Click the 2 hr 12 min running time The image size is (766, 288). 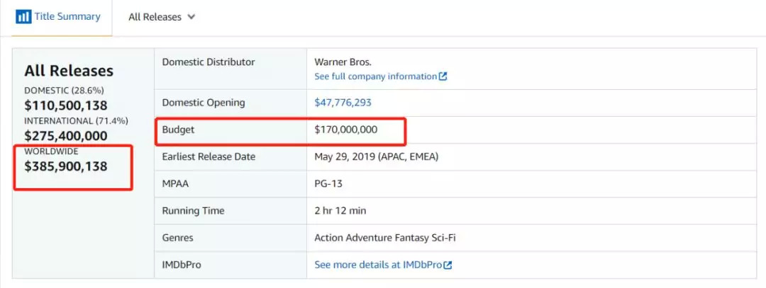(x=340, y=211)
